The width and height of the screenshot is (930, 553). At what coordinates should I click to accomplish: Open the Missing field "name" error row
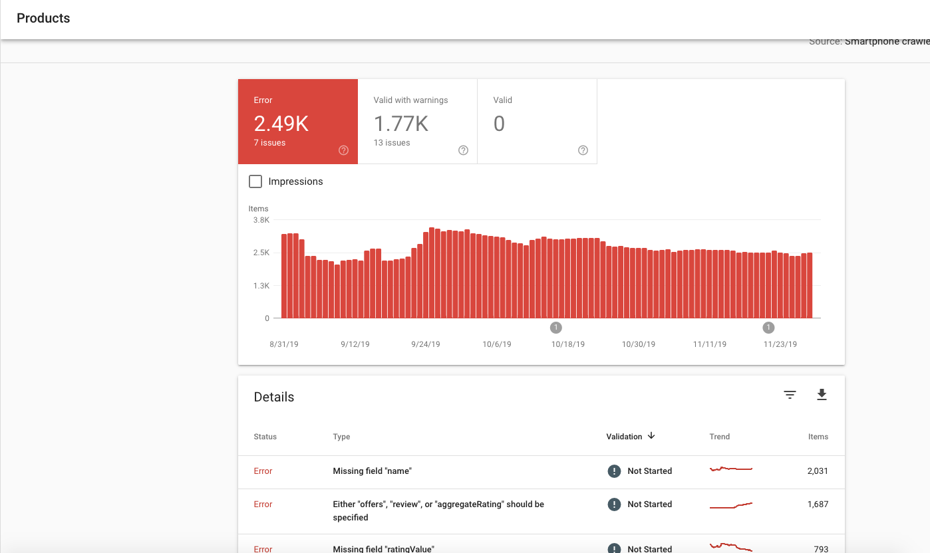click(542, 472)
